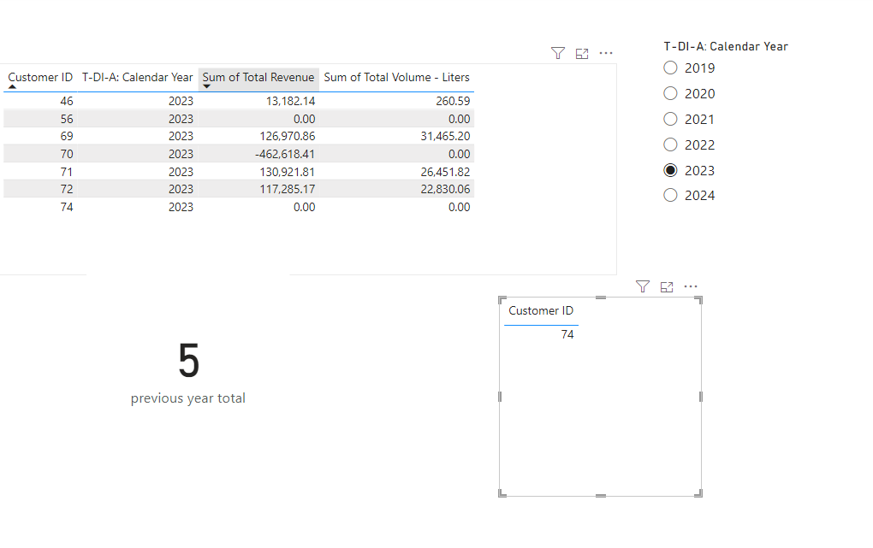Click revenue value 126,970.86
The height and width of the screenshot is (548, 873).
tap(288, 136)
